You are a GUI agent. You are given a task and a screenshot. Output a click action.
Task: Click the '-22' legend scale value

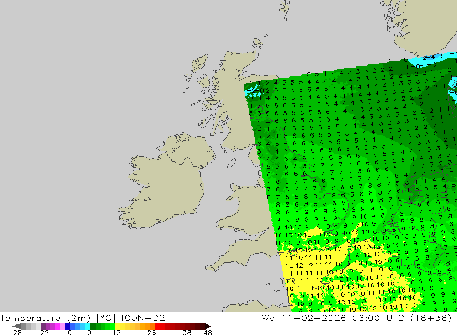(x=42, y=332)
